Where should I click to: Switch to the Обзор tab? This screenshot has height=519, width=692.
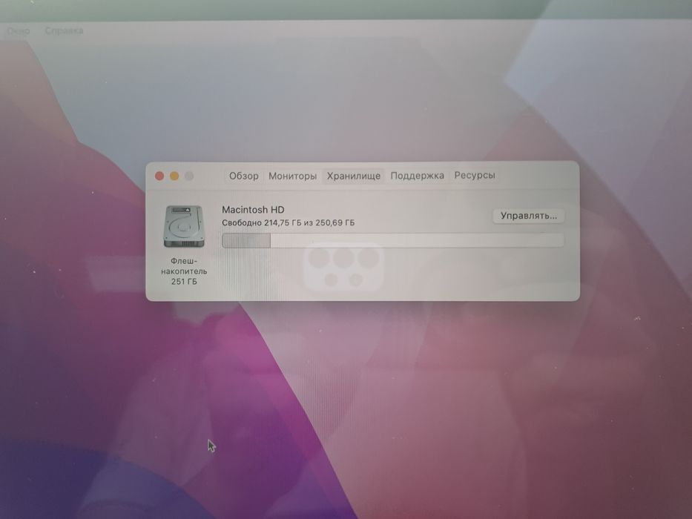243,176
